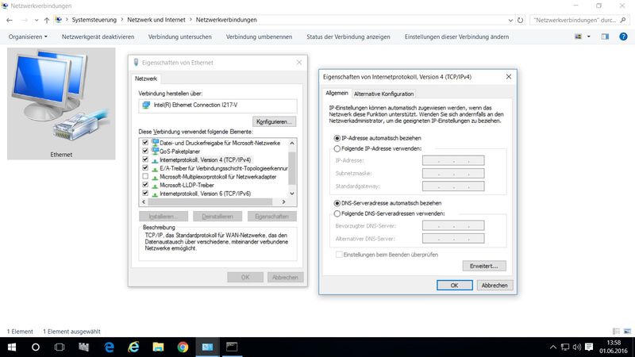Launch Microsoft Edge from the taskbar

(x=110, y=347)
